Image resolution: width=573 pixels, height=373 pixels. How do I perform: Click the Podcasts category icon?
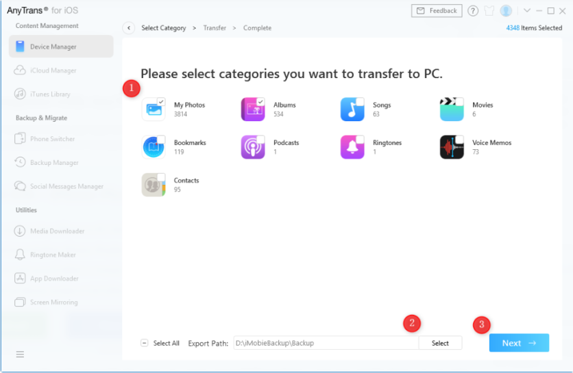pos(253,147)
